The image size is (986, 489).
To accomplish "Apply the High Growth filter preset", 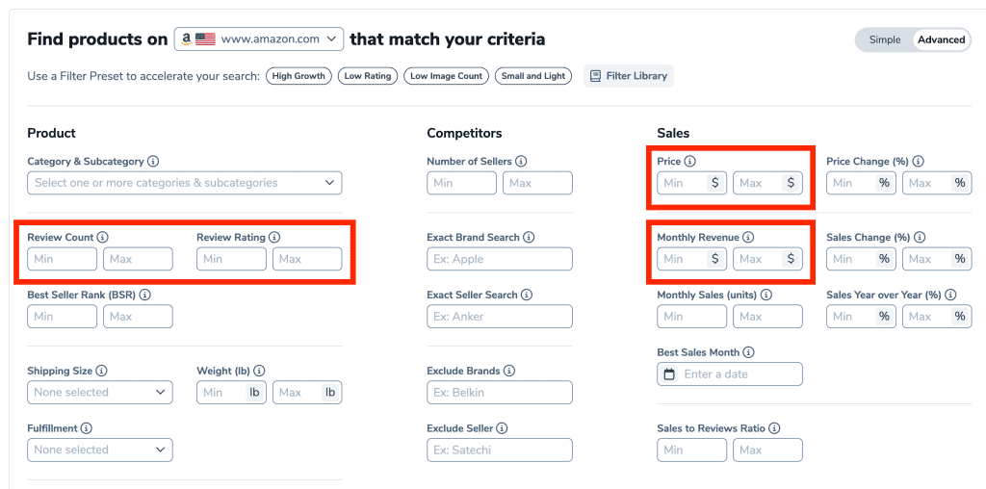I will (298, 76).
